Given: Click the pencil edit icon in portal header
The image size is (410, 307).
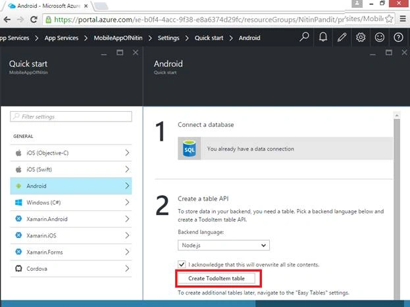Looking at the screenshot, I should coord(342,37).
